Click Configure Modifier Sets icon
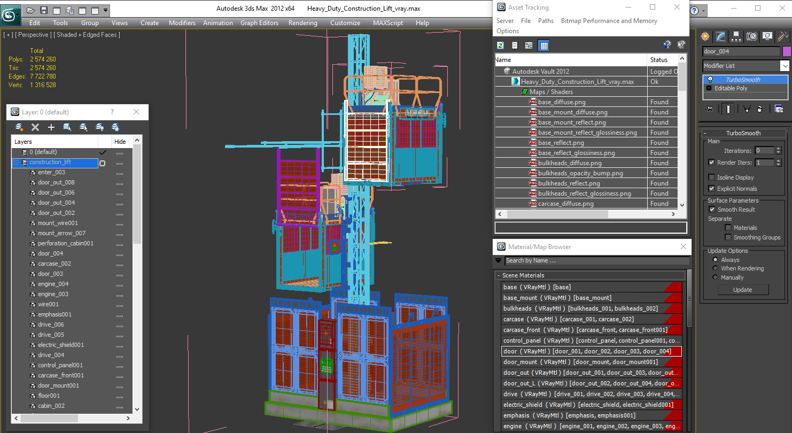Image resolution: width=792 pixels, height=433 pixels. coord(779,109)
